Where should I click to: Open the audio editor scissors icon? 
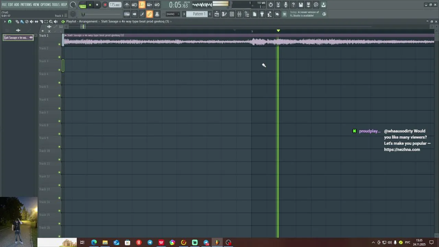pos(278,5)
